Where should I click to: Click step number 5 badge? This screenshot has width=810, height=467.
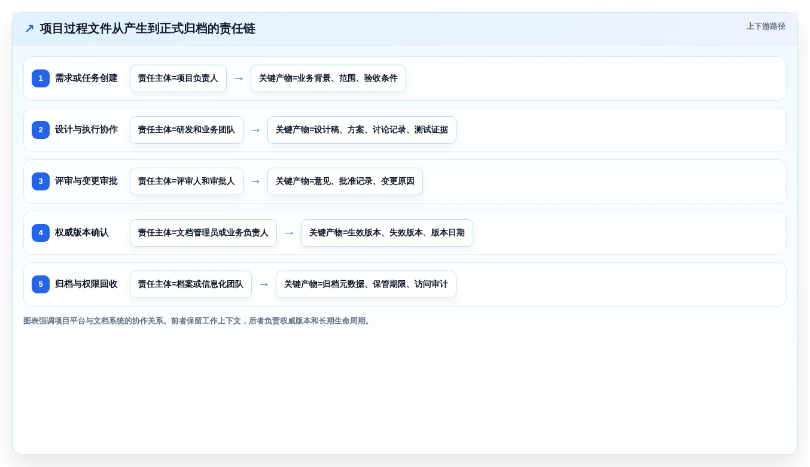[41, 284]
